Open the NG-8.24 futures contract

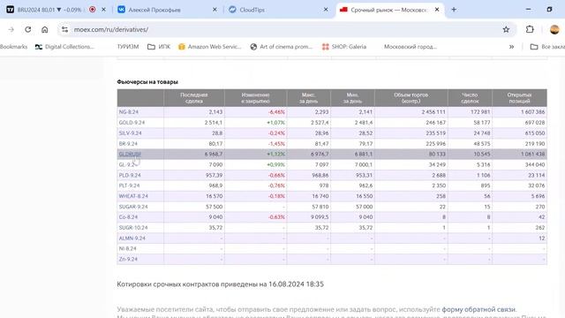coord(129,112)
